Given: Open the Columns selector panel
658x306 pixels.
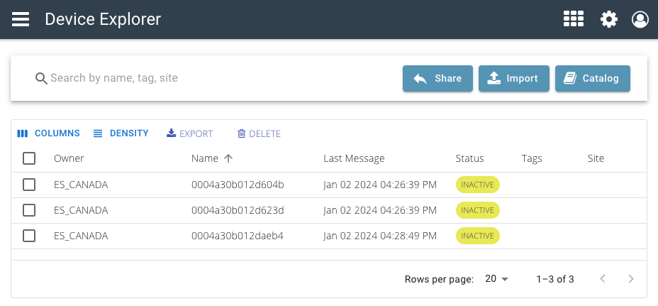Looking at the screenshot, I should tap(48, 133).
